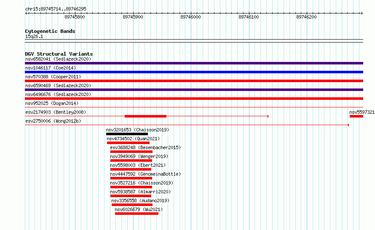
Task: Click ruler position 89746100
Action: pos(249,17)
